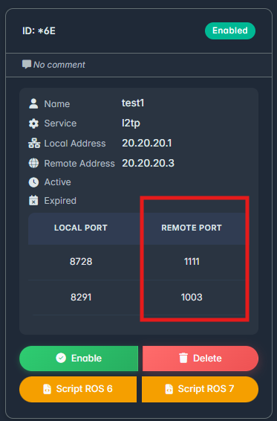277x421 pixels.
Task: Click the clock icon beside Active
Action: (x=33, y=182)
